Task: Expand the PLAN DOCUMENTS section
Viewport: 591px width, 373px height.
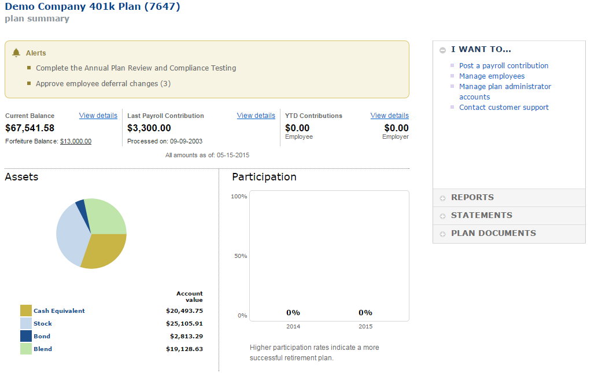Action: tap(442, 234)
